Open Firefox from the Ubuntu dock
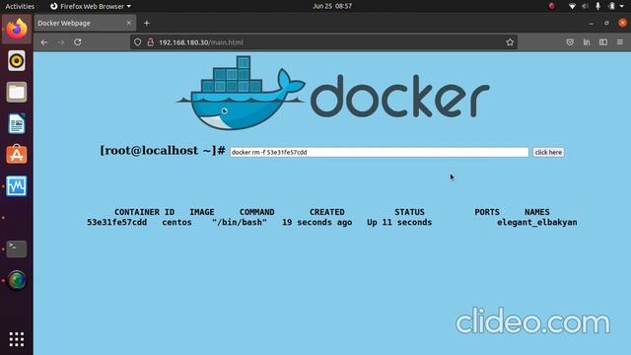631x355 pixels. point(17,29)
